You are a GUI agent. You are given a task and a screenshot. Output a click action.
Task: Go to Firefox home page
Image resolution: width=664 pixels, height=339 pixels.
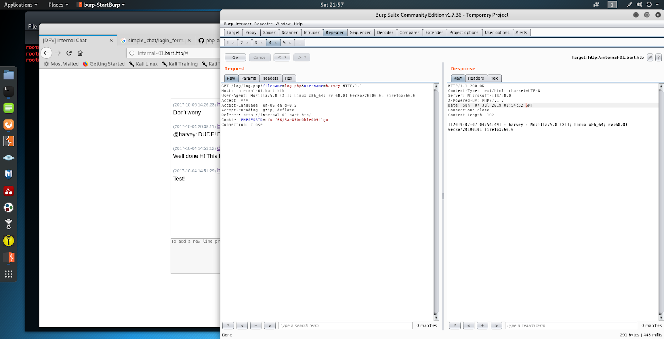80,53
